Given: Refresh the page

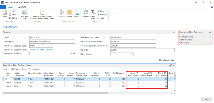Looking at the screenshot, I should [86, 14].
